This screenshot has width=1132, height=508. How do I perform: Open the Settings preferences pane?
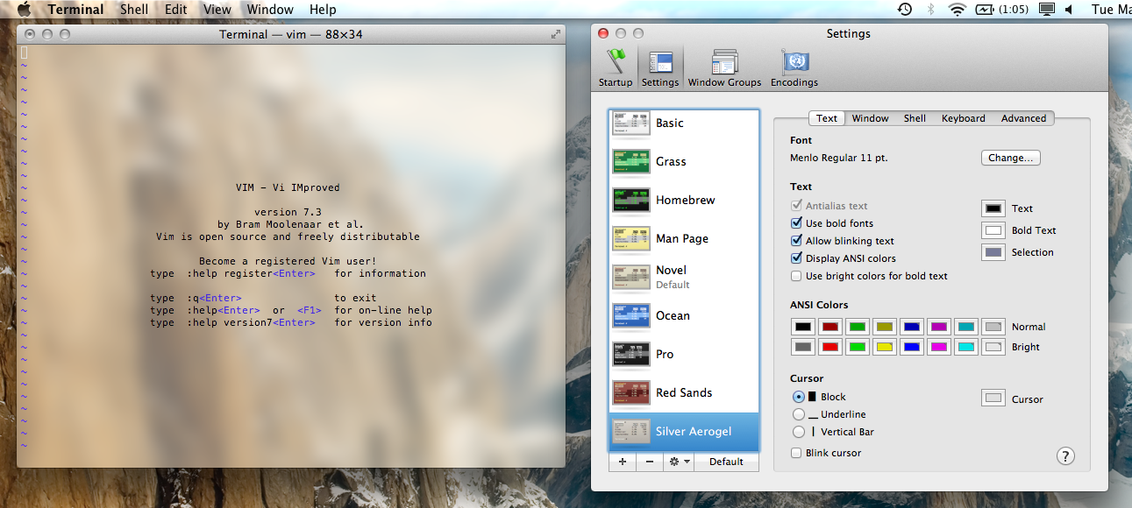[x=659, y=68]
